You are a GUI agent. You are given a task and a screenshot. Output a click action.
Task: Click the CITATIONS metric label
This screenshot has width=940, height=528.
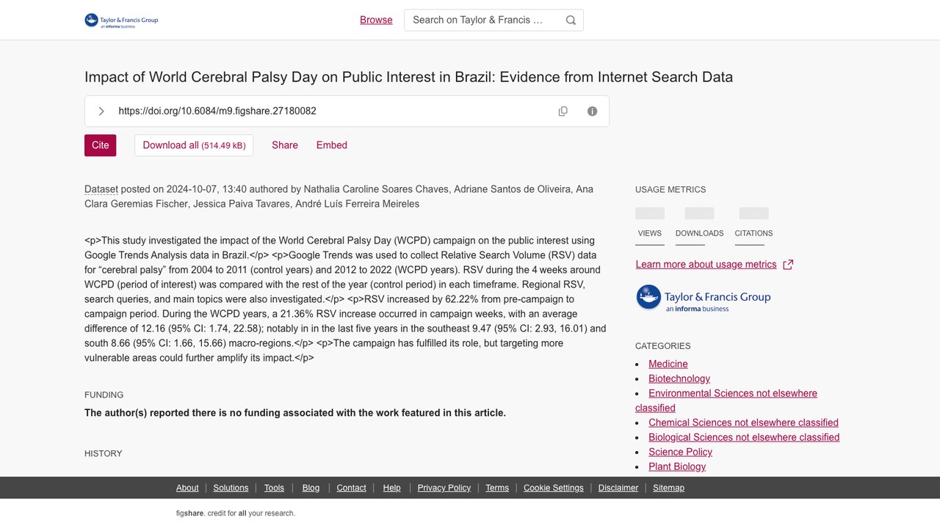753,233
